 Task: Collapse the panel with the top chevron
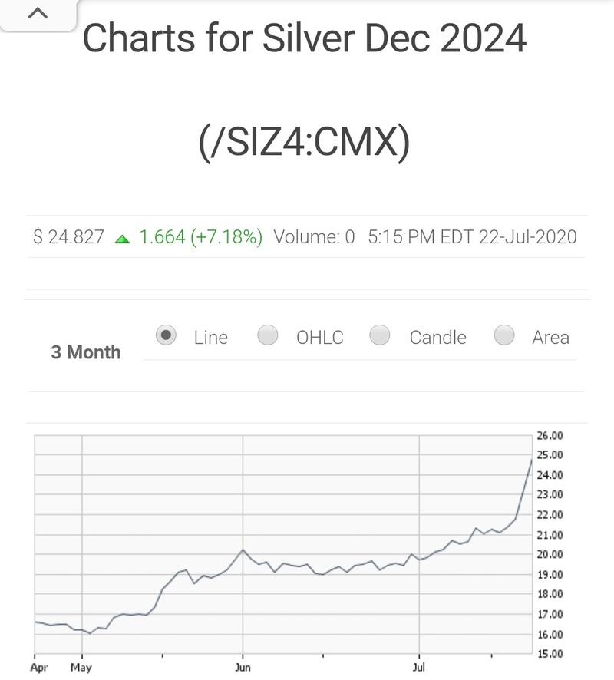click(x=40, y=14)
